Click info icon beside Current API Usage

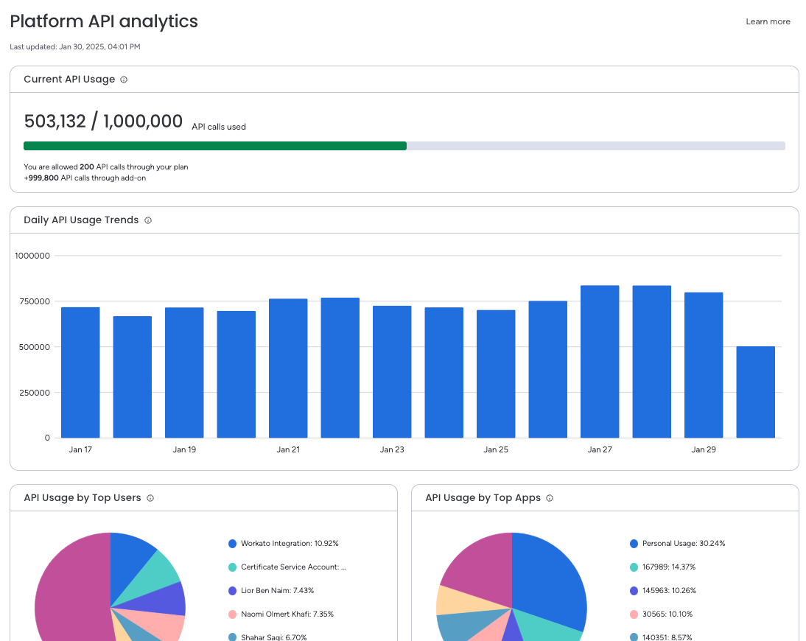pyautogui.click(x=124, y=80)
